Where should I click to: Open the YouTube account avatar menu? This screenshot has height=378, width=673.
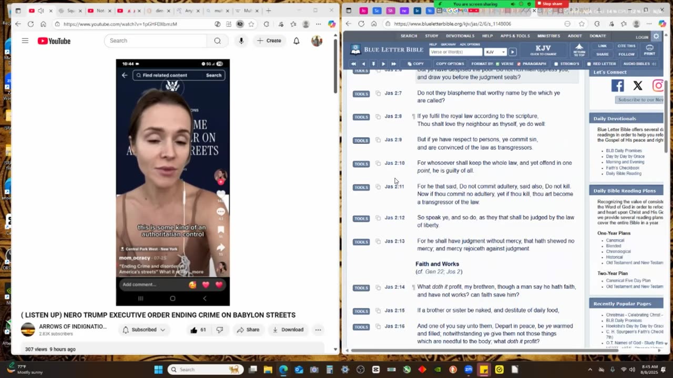point(317,41)
